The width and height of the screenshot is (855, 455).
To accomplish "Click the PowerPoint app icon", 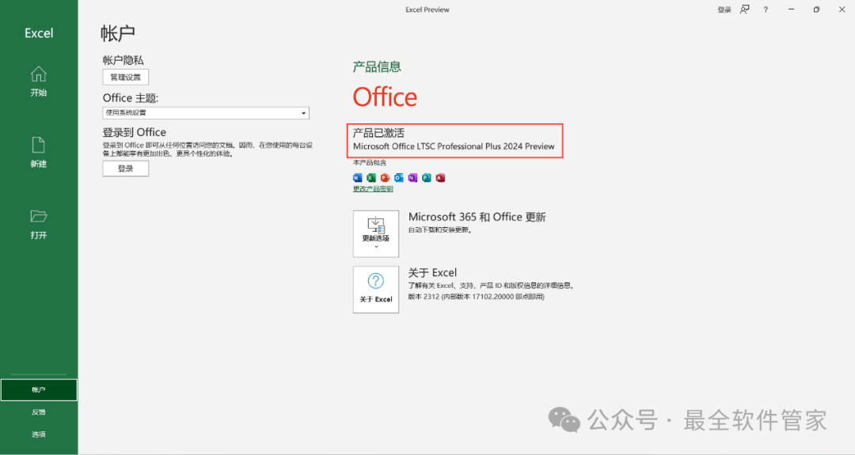I will (385, 177).
